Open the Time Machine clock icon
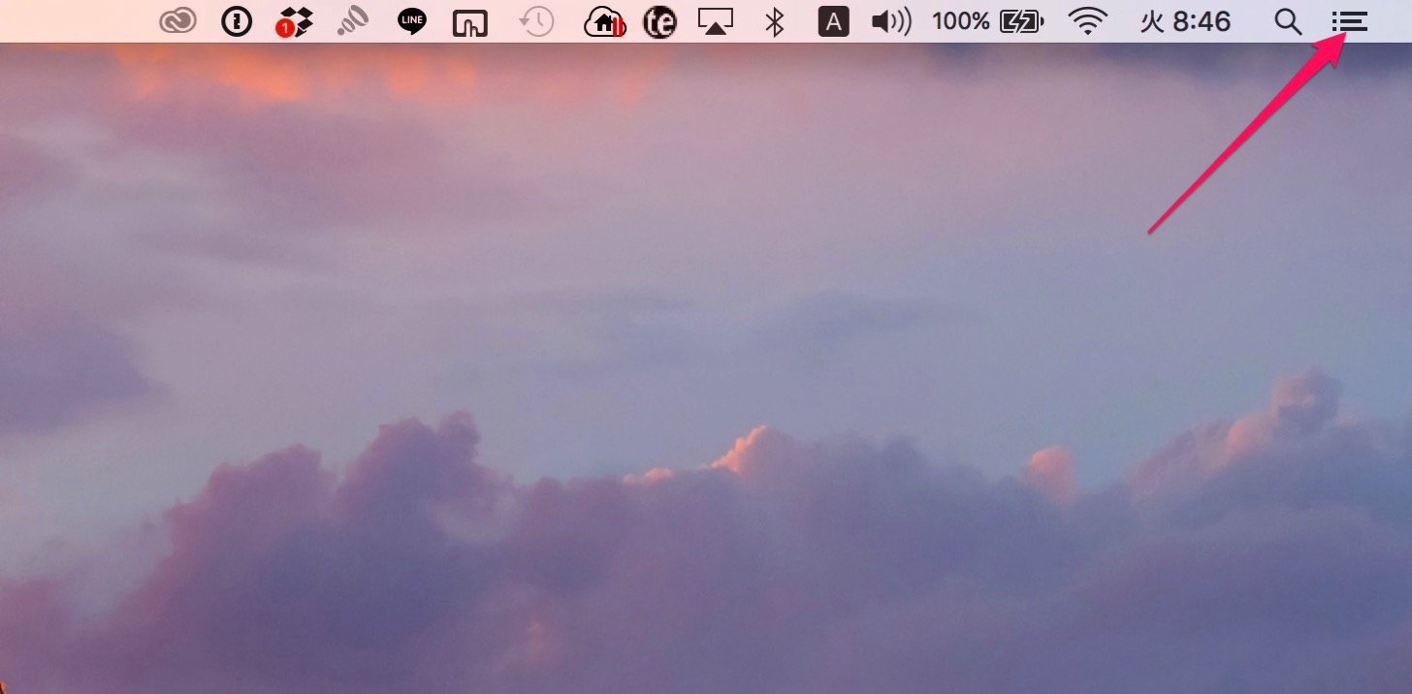Screen dimensions: 1412x694 tap(536, 21)
